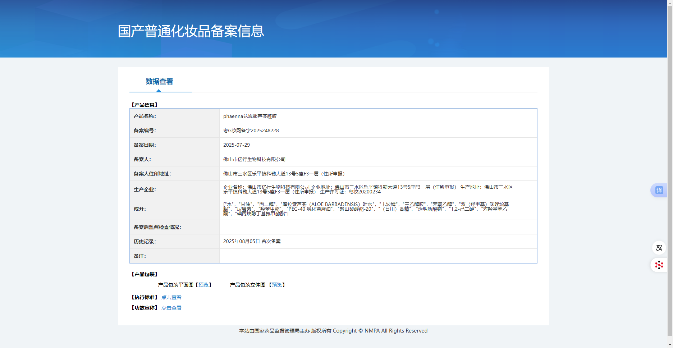
Task: Click the 备案人住所地址 address value
Action: pyautogui.click(x=284, y=174)
